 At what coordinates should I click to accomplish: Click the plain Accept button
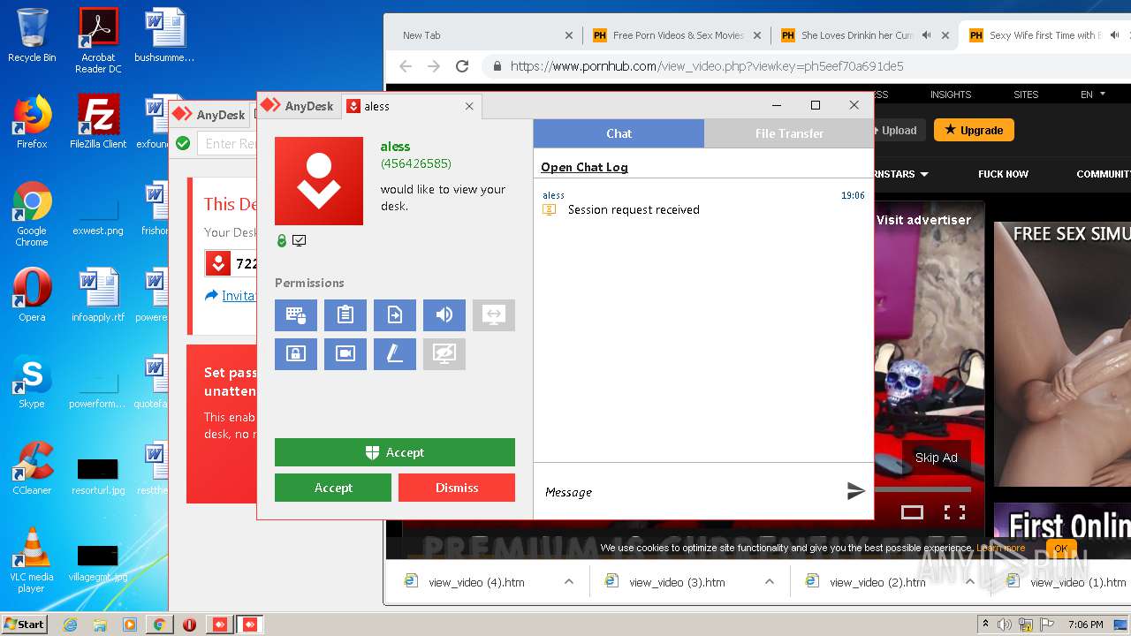tap(333, 488)
